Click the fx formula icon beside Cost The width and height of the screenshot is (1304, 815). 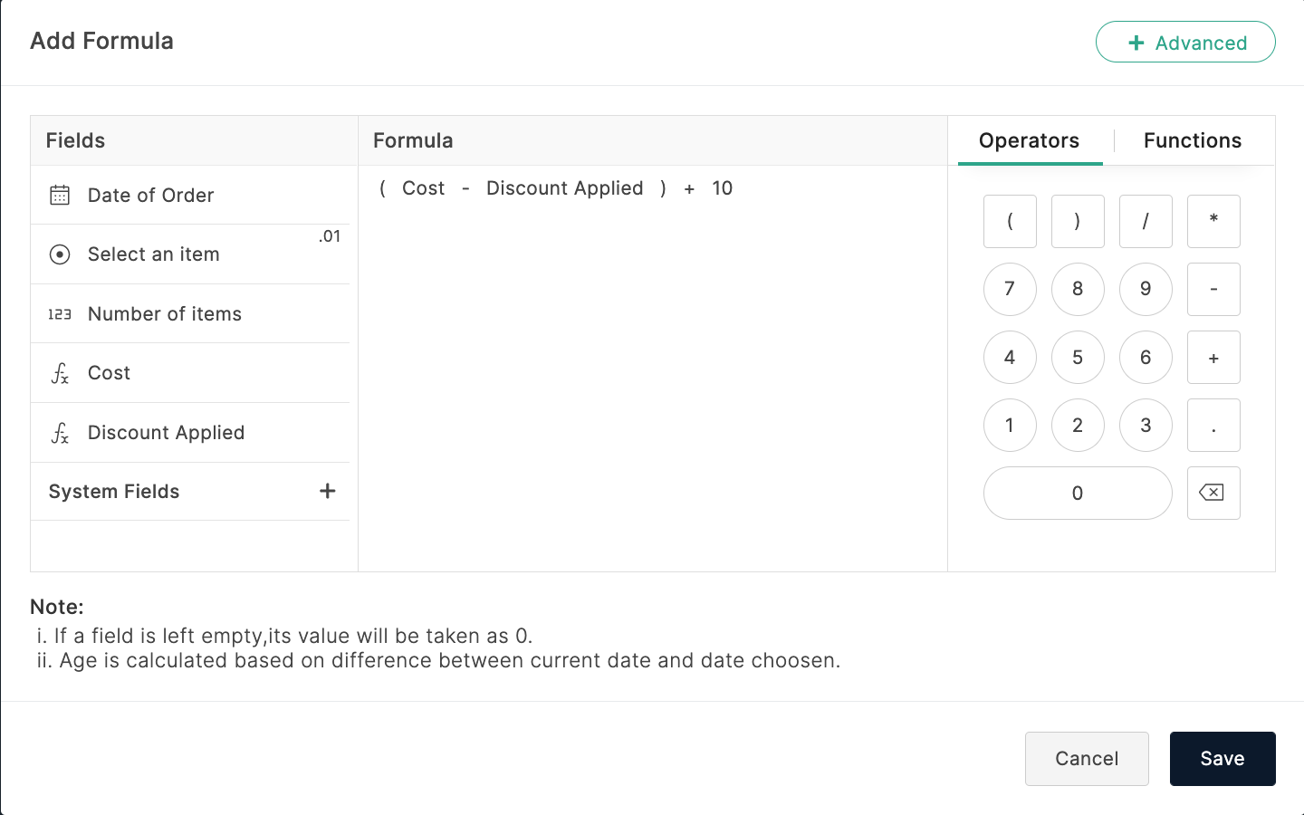coord(60,373)
